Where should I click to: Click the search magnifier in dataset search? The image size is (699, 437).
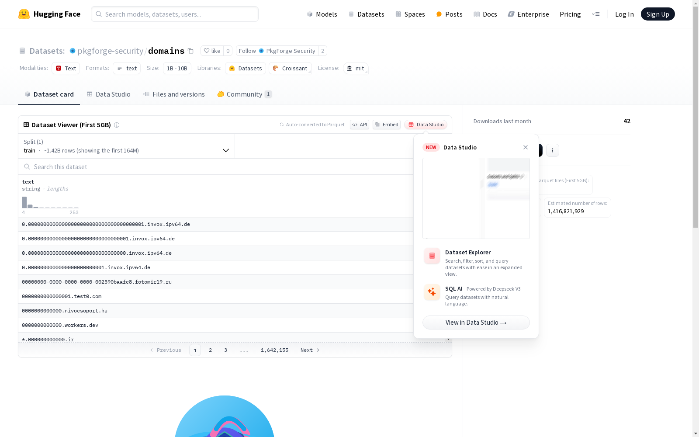pyautogui.click(x=27, y=166)
